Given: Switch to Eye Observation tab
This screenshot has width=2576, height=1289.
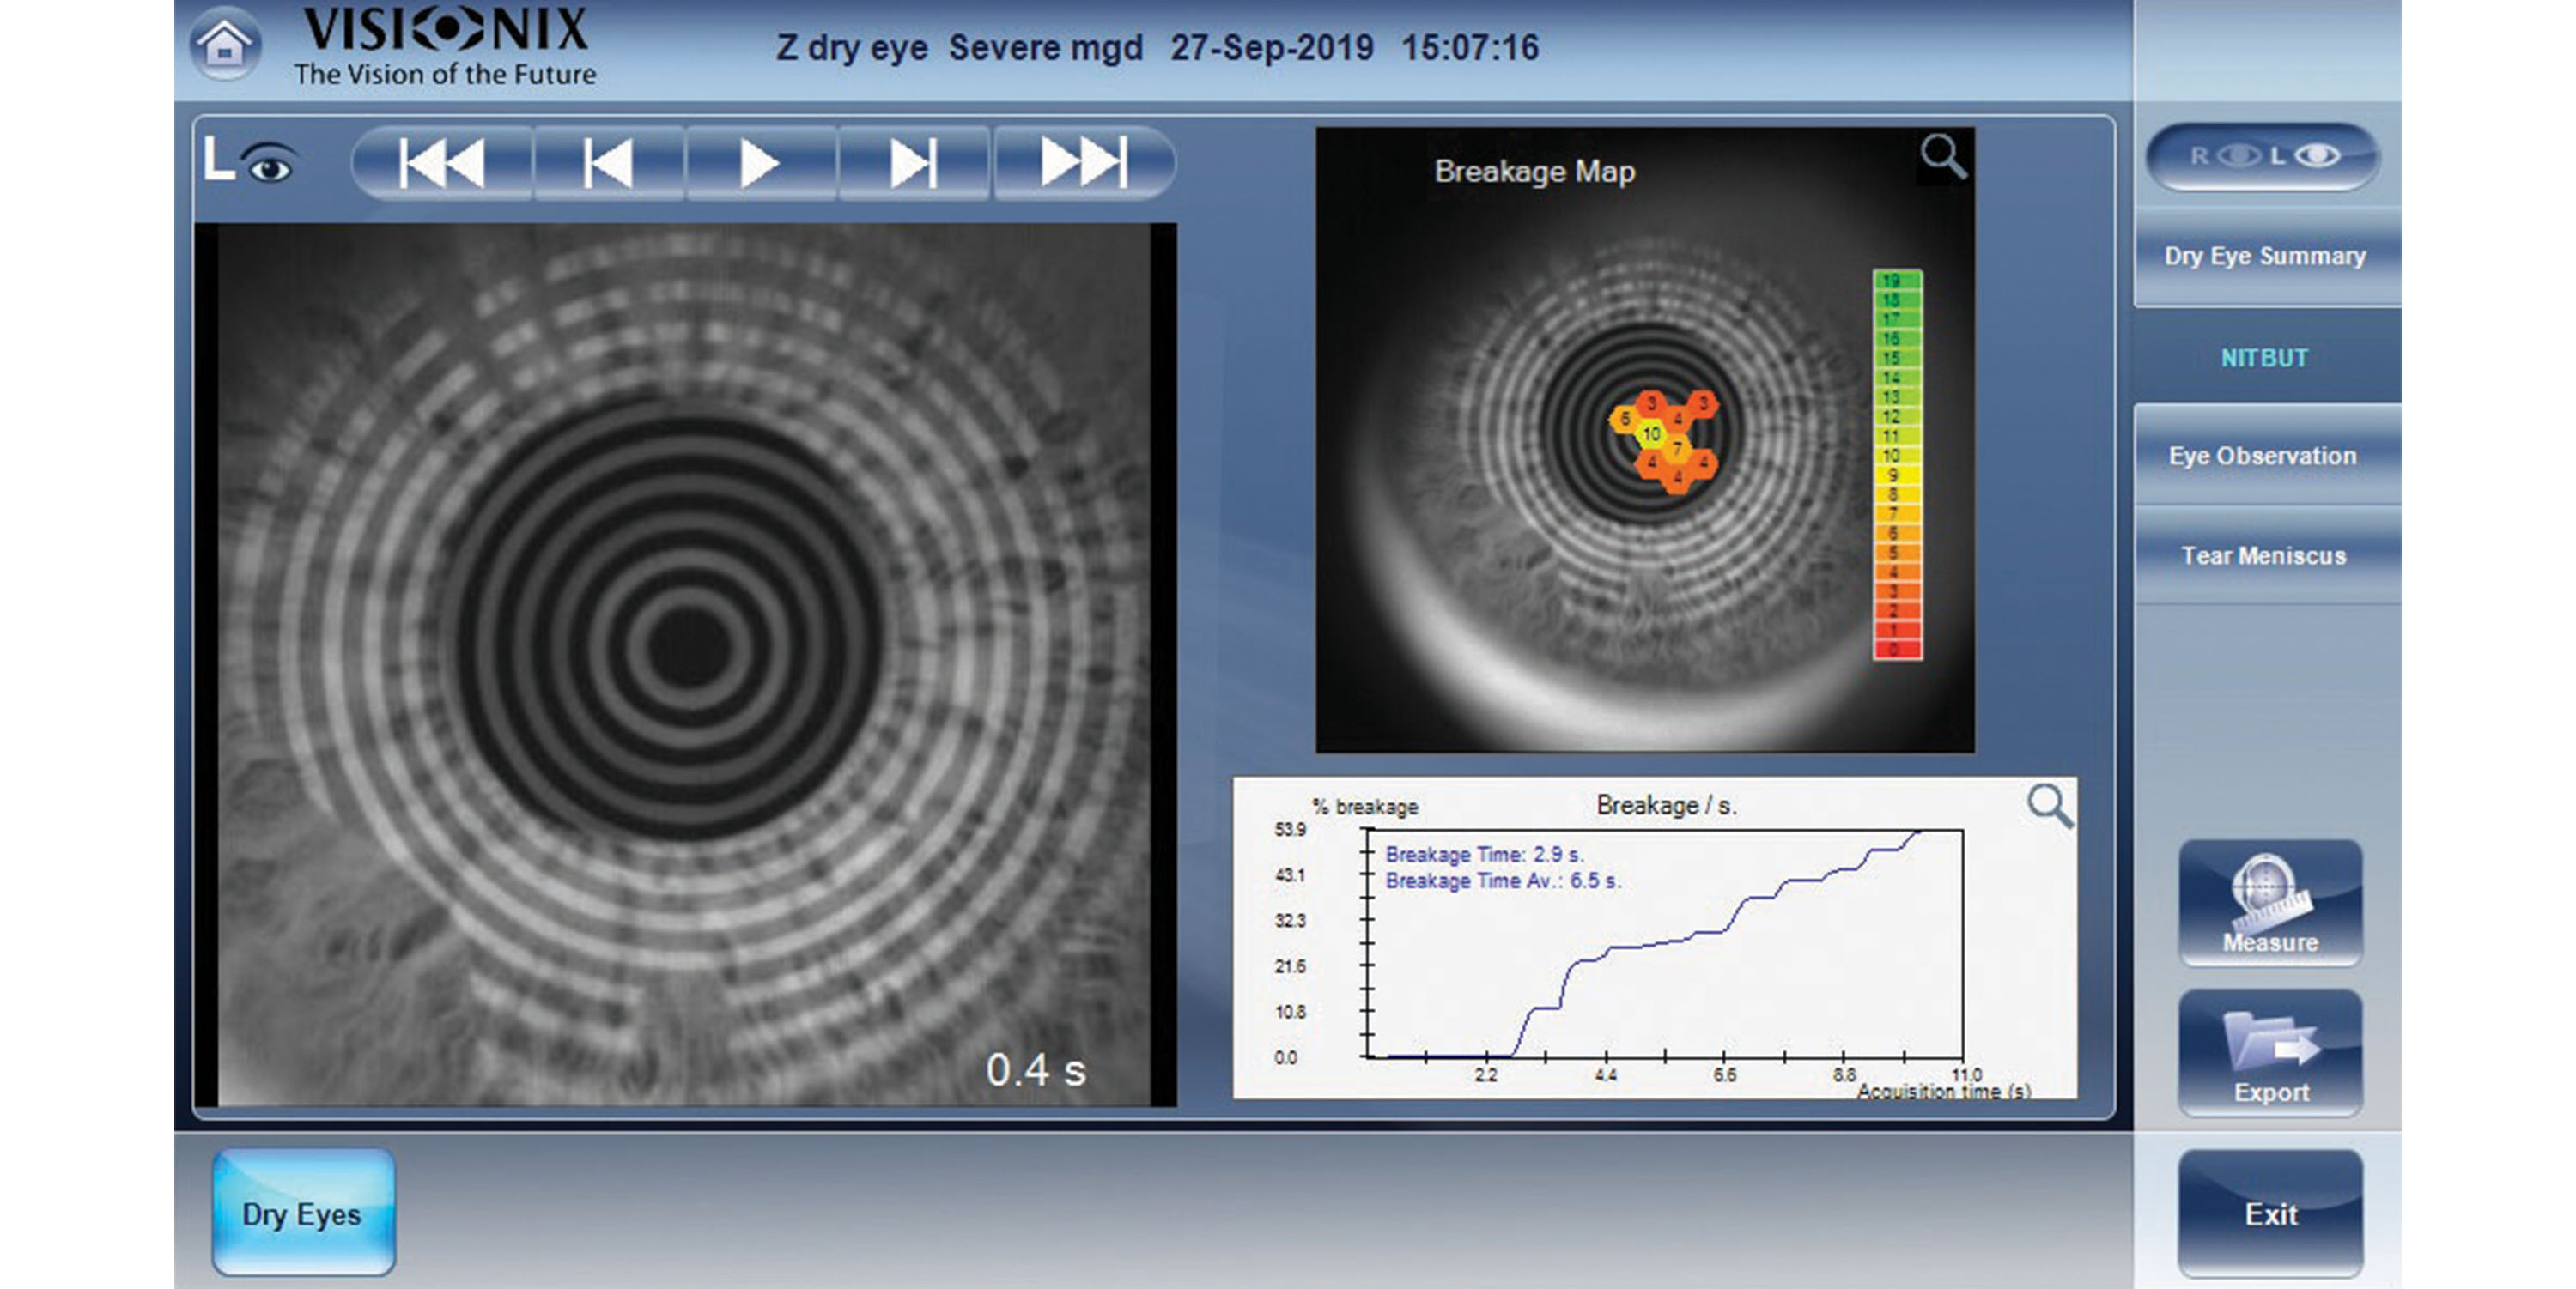Looking at the screenshot, I should click(2263, 457).
